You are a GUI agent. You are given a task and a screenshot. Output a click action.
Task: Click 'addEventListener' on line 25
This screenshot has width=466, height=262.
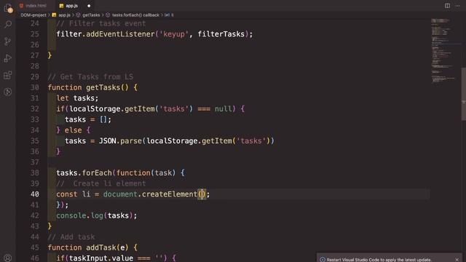tap(120, 34)
